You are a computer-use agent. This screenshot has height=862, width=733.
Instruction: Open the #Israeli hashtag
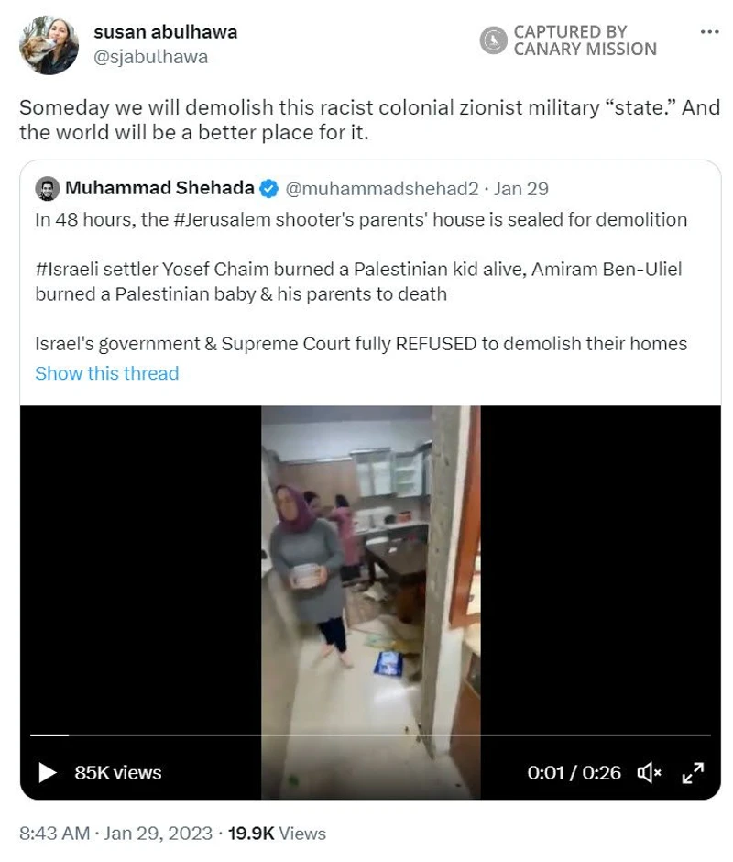coord(67,270)
